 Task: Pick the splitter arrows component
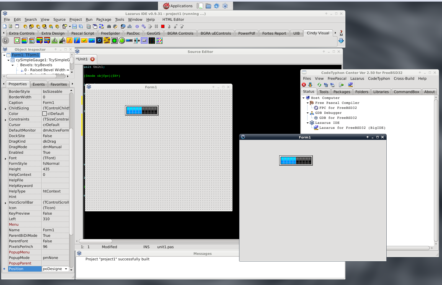click(137, 40)
